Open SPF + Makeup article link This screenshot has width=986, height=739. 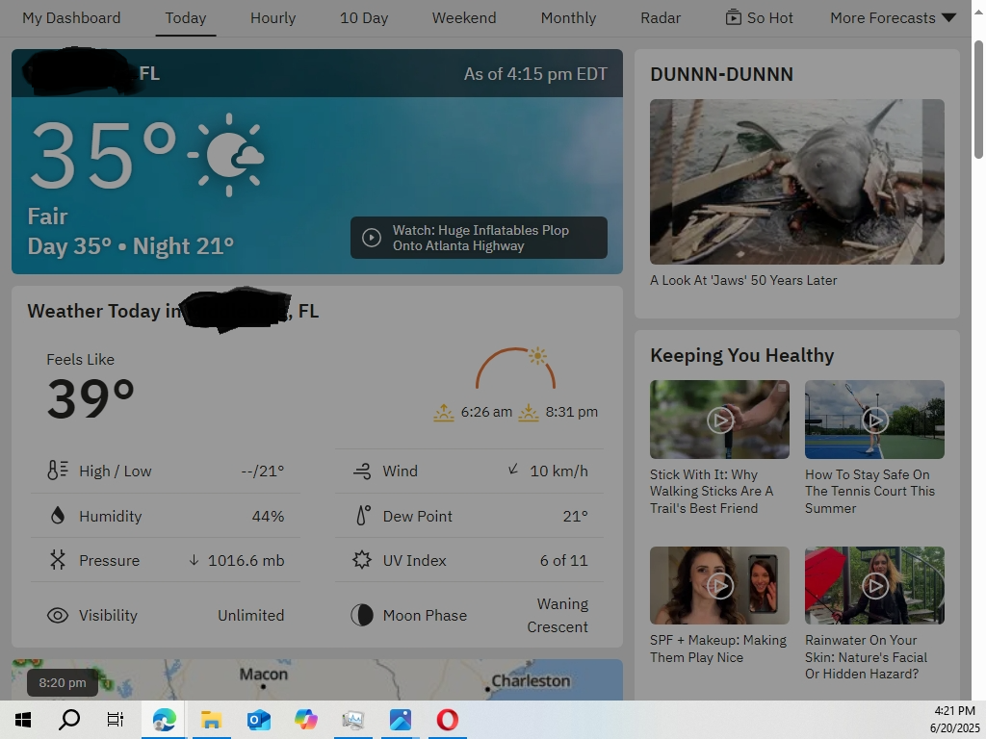(x=718, y=649)
